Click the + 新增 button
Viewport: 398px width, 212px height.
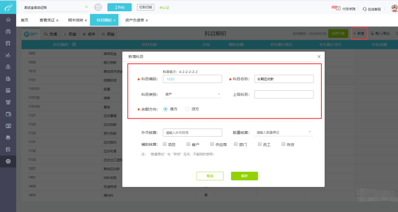pyautogui.click(x=359, y=33)
